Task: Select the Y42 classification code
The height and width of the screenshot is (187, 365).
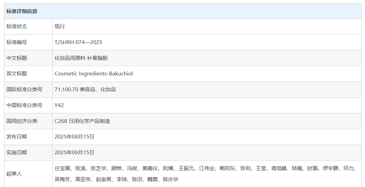Action: click(59, 105)
